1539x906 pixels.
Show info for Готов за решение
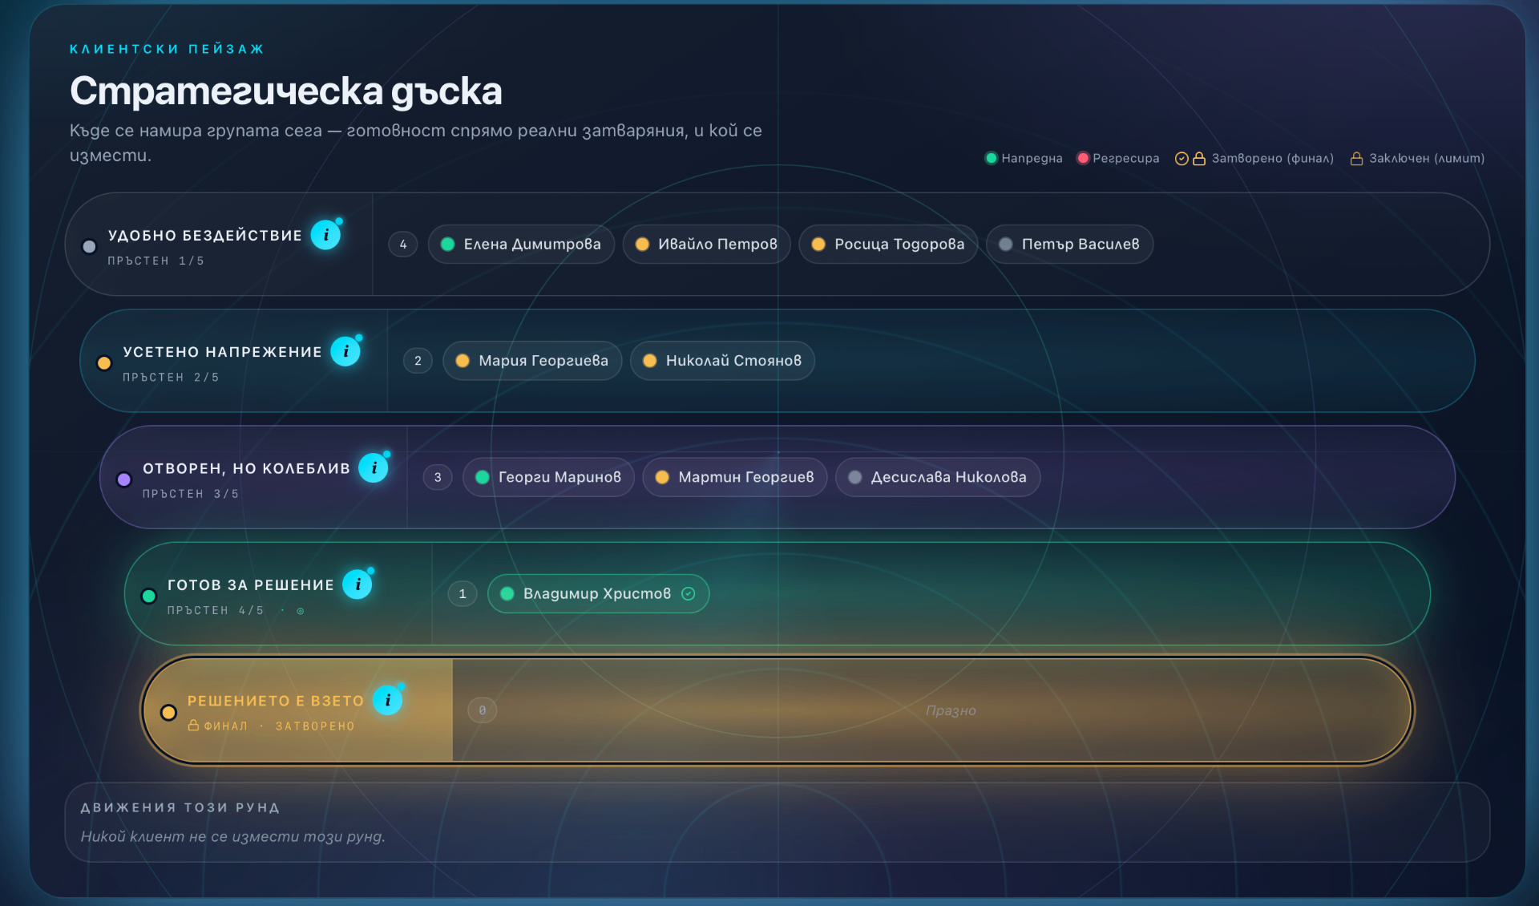coord(357,584)
